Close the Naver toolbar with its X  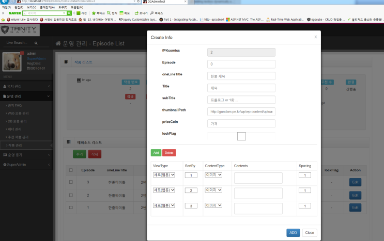coord(3,13)
